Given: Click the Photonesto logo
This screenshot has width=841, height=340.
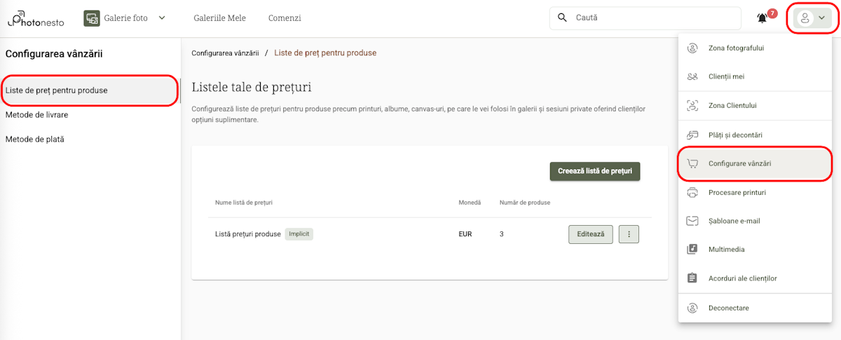Looking at the screenshot, I should pos(36,18).
